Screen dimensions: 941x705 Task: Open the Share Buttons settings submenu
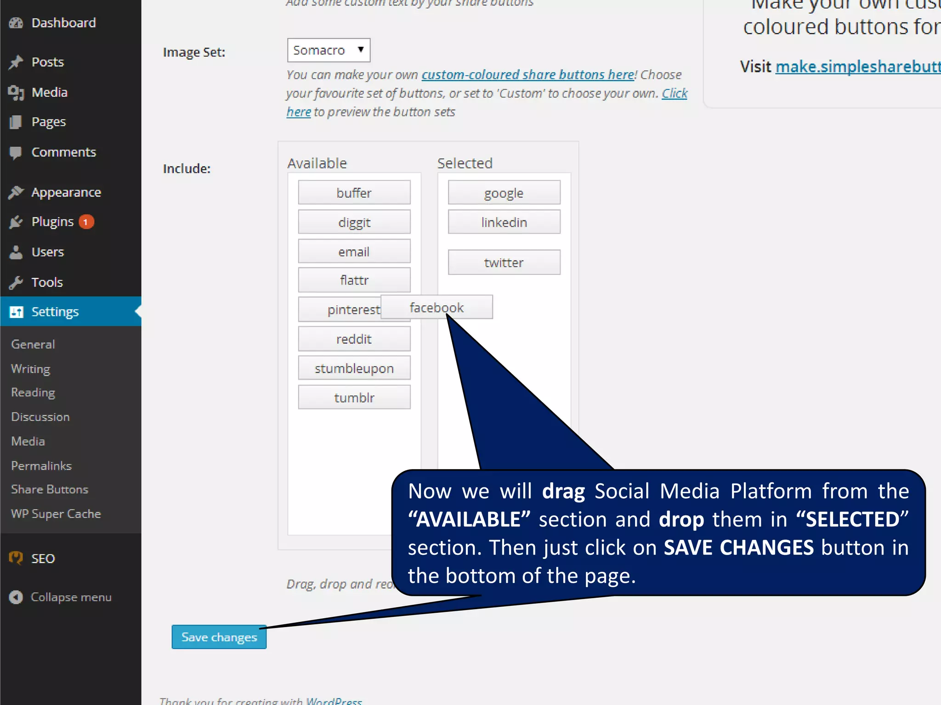coord(50,489)
